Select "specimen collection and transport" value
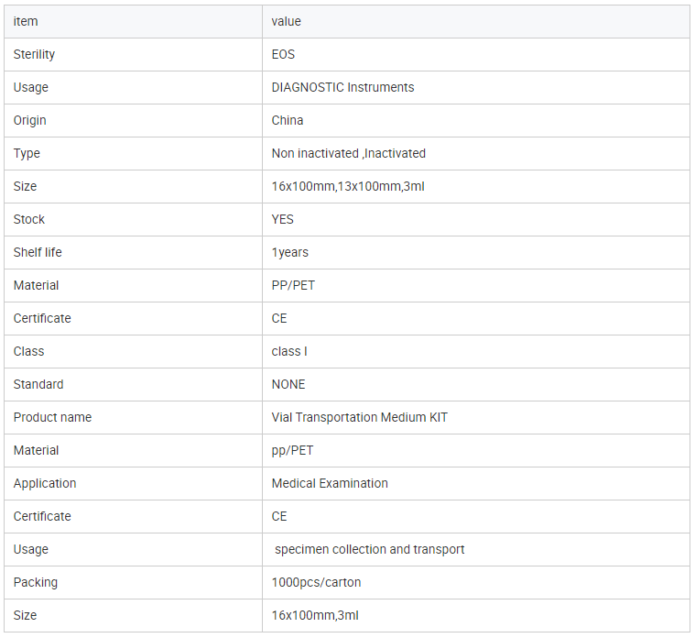This screenshot has height=638, width=695. (369, 549)
